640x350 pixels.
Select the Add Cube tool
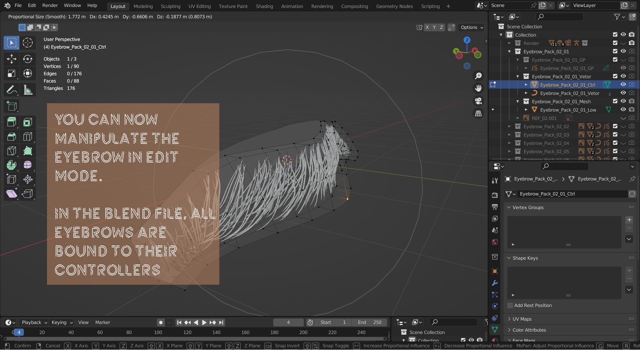point(11,106)
